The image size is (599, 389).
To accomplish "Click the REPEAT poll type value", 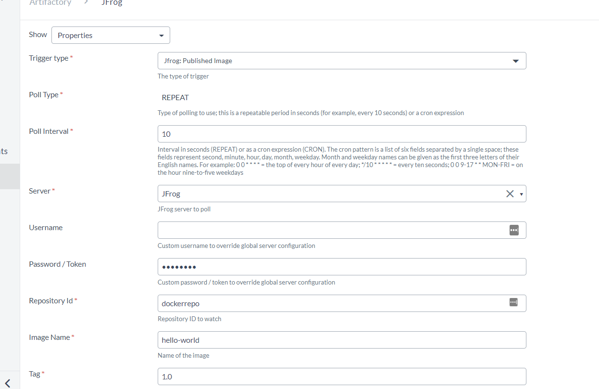I will (x=175, y=98).
